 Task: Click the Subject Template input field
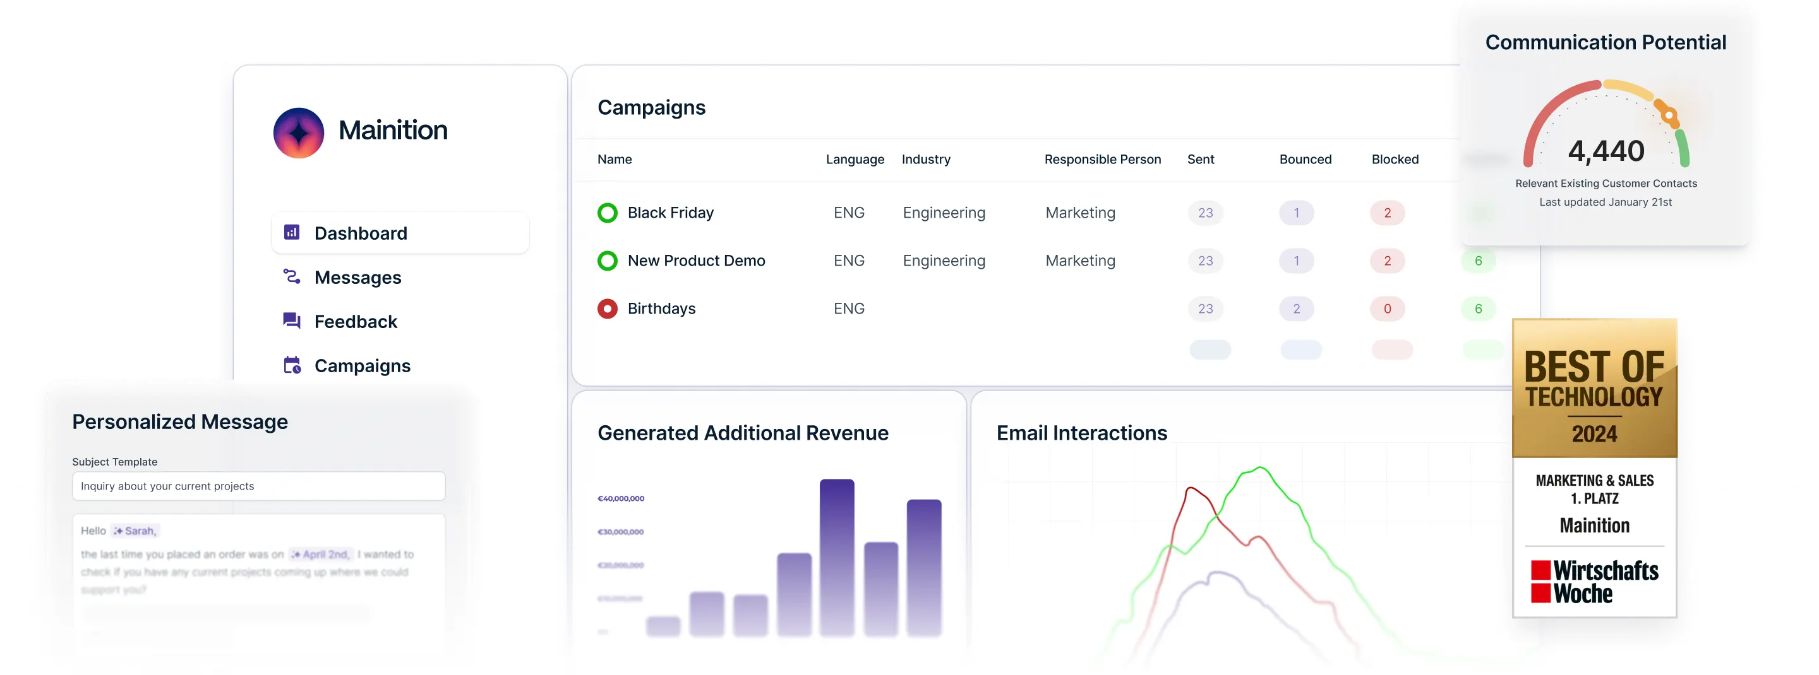pyautogui.click(x=258, y=485)
